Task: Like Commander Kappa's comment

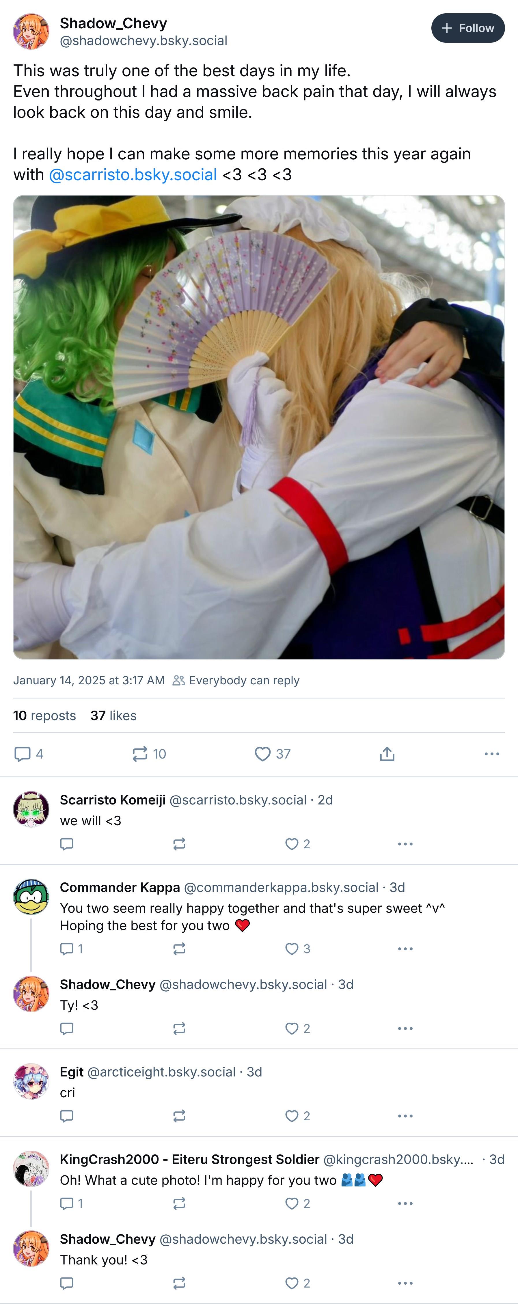Action: [297, 949]
